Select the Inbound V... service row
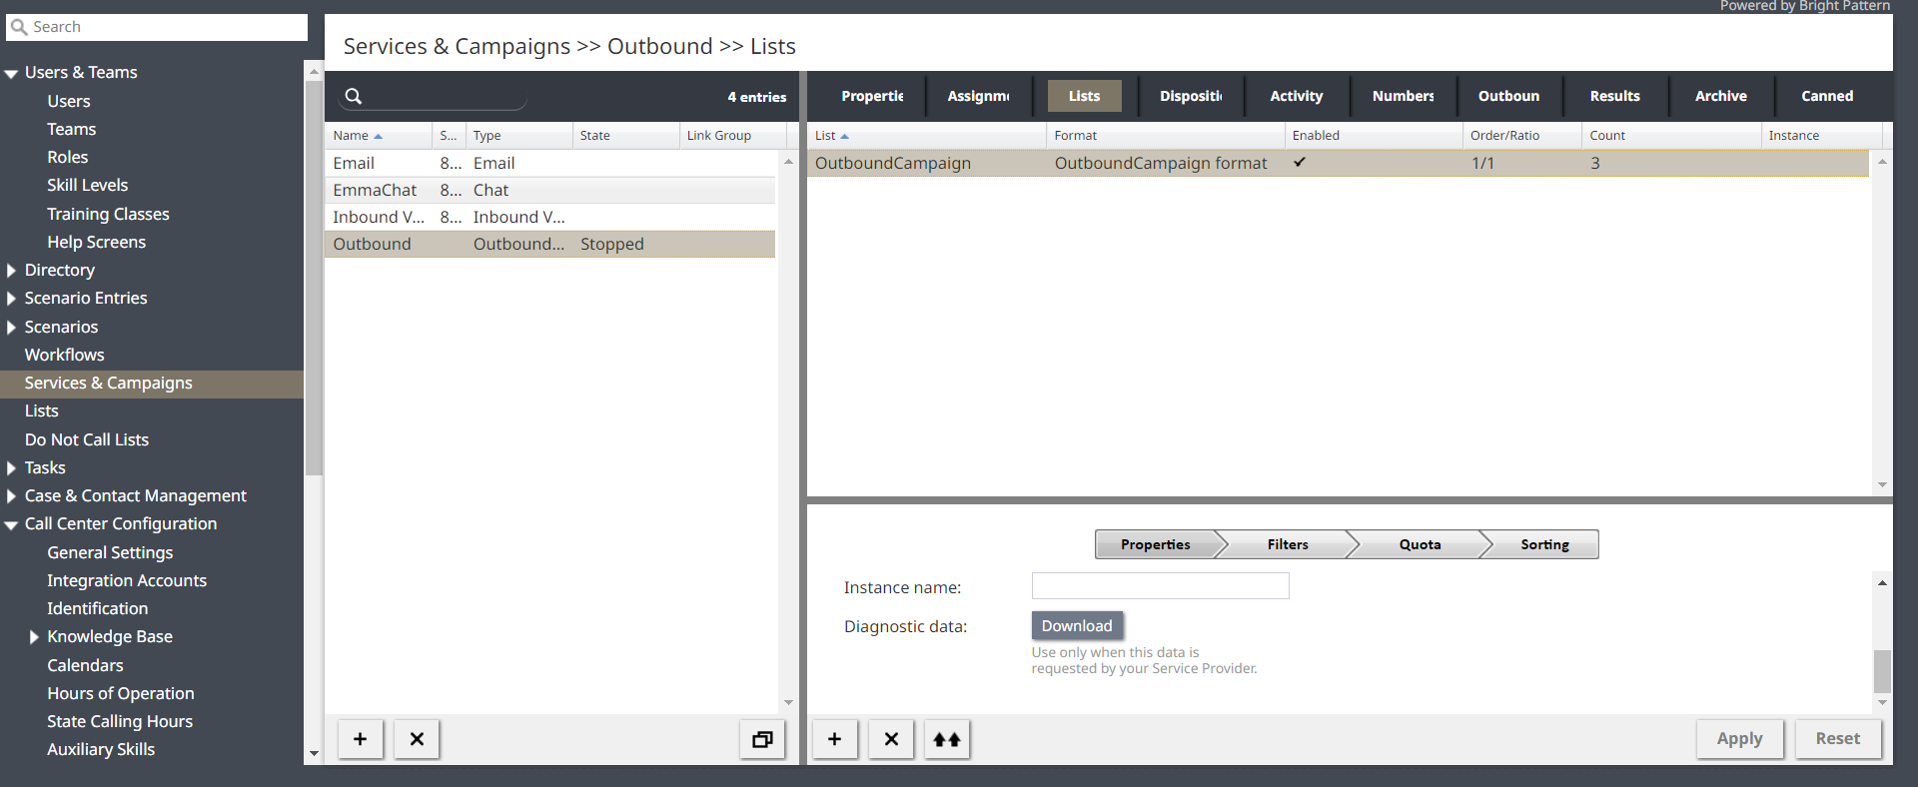This screenshot has height=787, width=1918. (x=550, y=217)
